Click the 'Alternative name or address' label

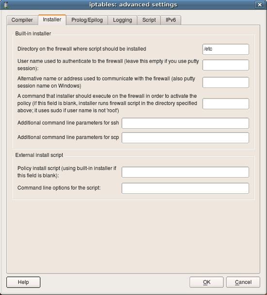coord(106,82)
